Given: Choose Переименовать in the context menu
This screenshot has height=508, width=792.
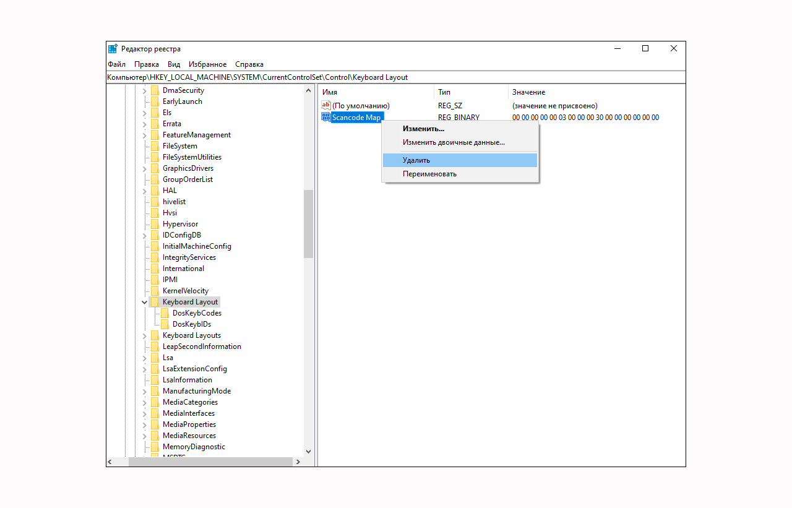Looking at the screenshot, I should coord(460,174).
